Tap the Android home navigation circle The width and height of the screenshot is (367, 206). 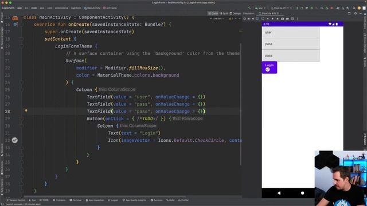point(302,193)
